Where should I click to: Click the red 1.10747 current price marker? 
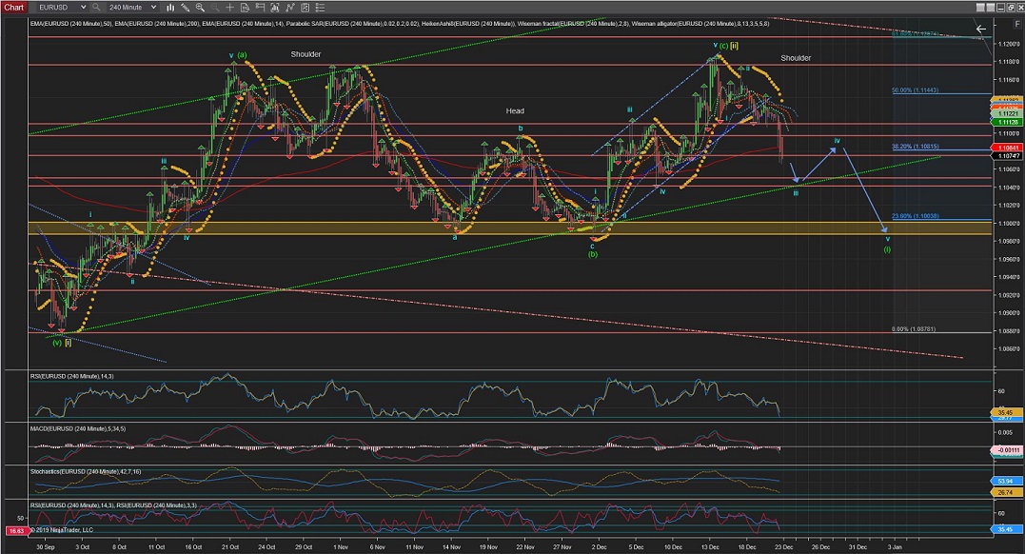1005,156
